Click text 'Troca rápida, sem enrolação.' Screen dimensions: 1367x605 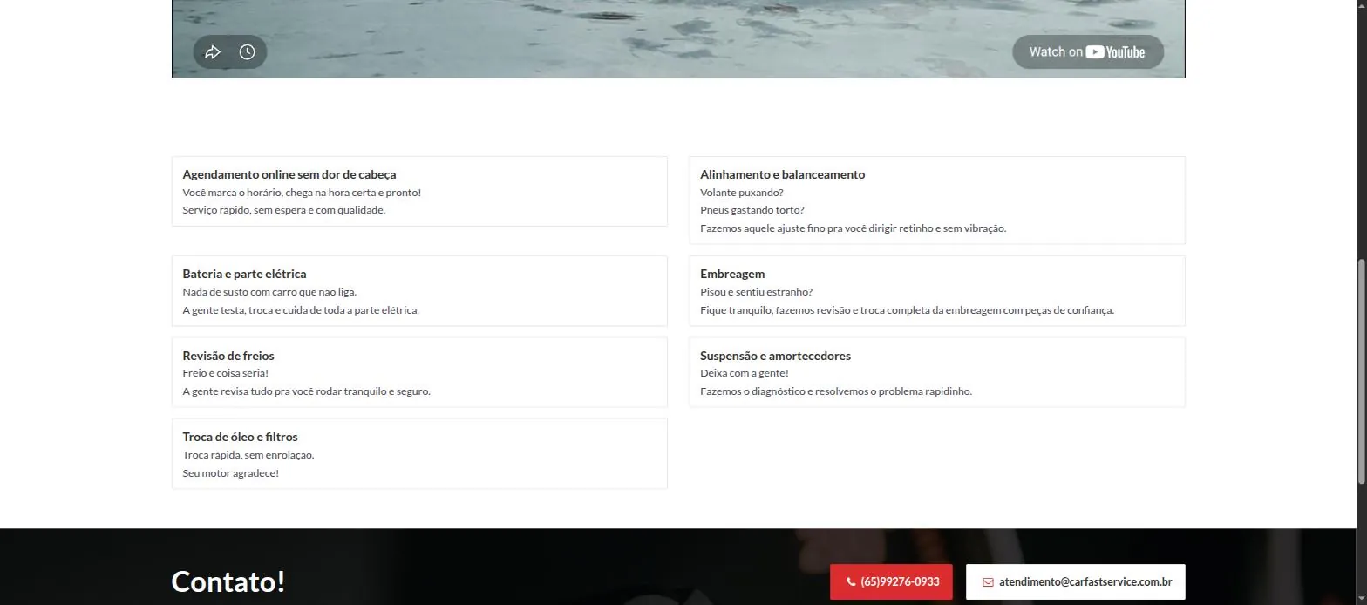248,455
